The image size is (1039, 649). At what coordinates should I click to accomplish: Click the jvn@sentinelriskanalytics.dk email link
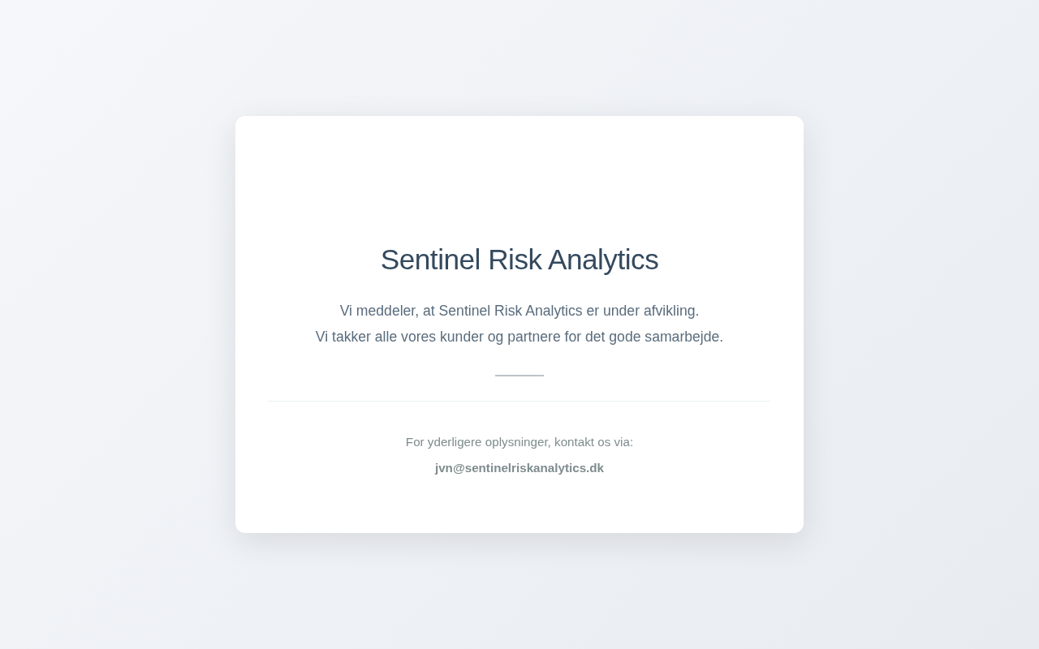click(x=519, y=468)
